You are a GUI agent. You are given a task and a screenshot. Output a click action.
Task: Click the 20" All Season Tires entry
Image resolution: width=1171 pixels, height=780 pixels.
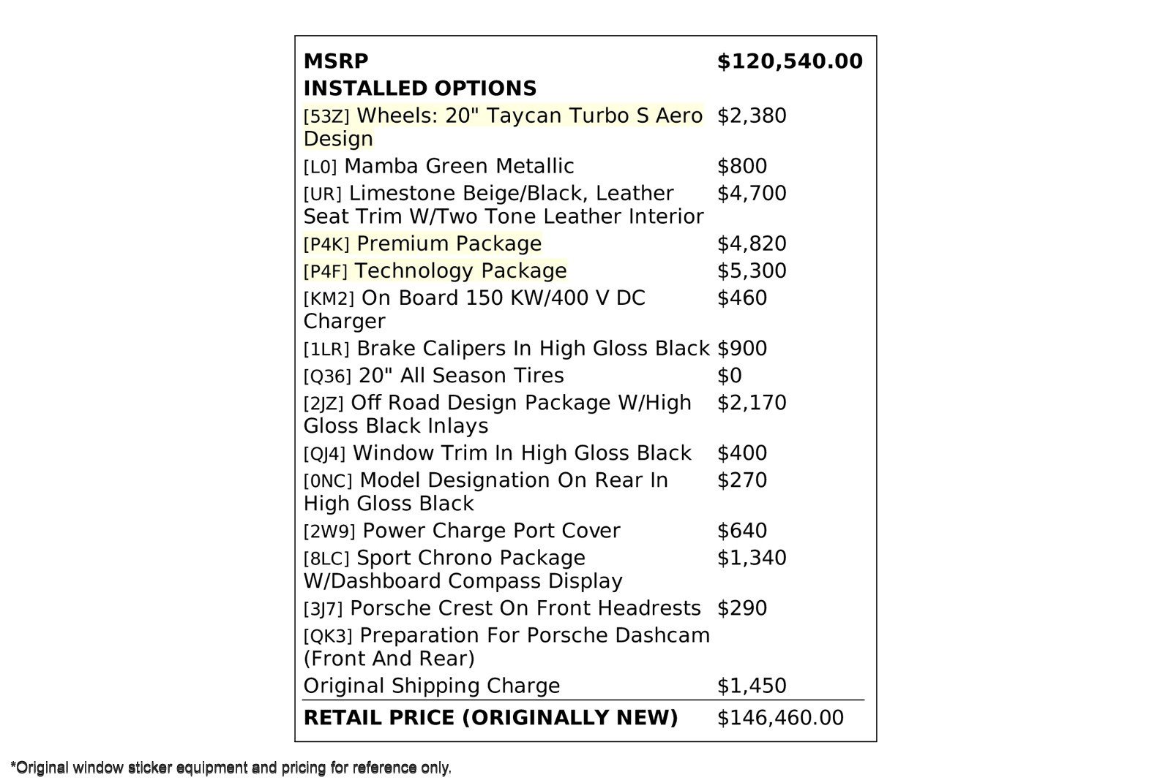434,376
